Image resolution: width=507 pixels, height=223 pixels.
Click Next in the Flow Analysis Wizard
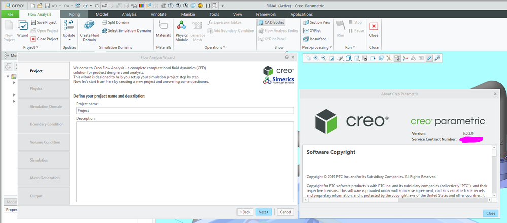coord(263,212)
